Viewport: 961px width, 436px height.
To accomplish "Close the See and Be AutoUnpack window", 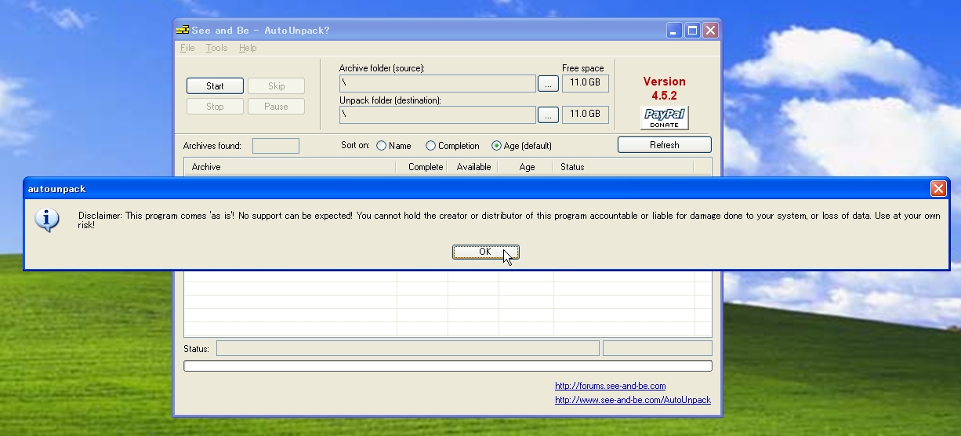I will (x=710, y=31).
